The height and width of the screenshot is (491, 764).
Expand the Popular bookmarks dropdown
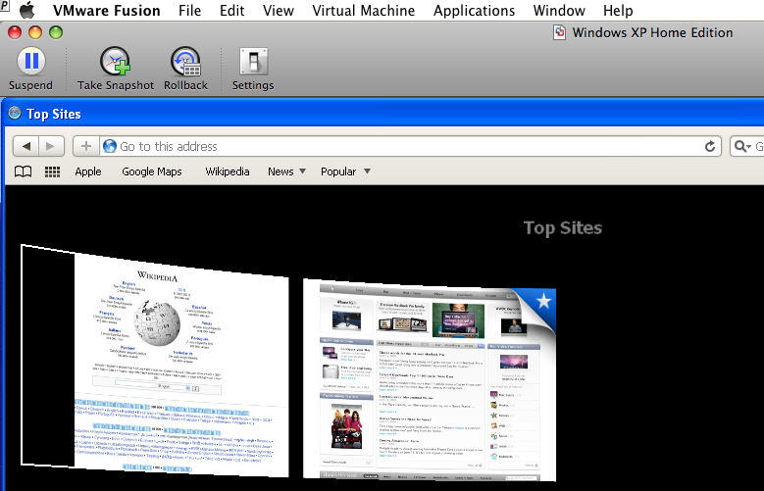coord(345,172)
